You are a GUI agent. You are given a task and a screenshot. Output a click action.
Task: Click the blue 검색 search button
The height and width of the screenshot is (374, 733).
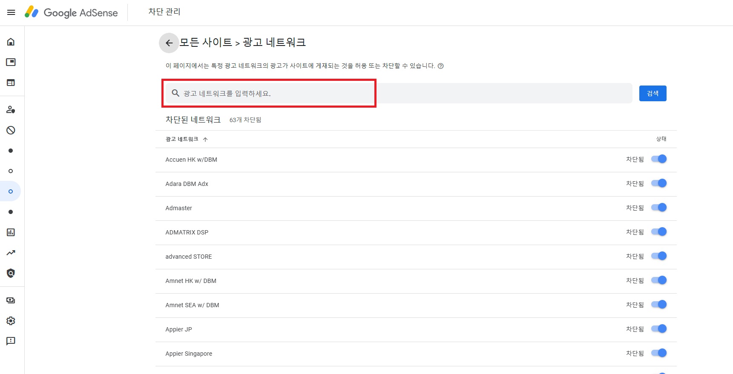(653, 93)
